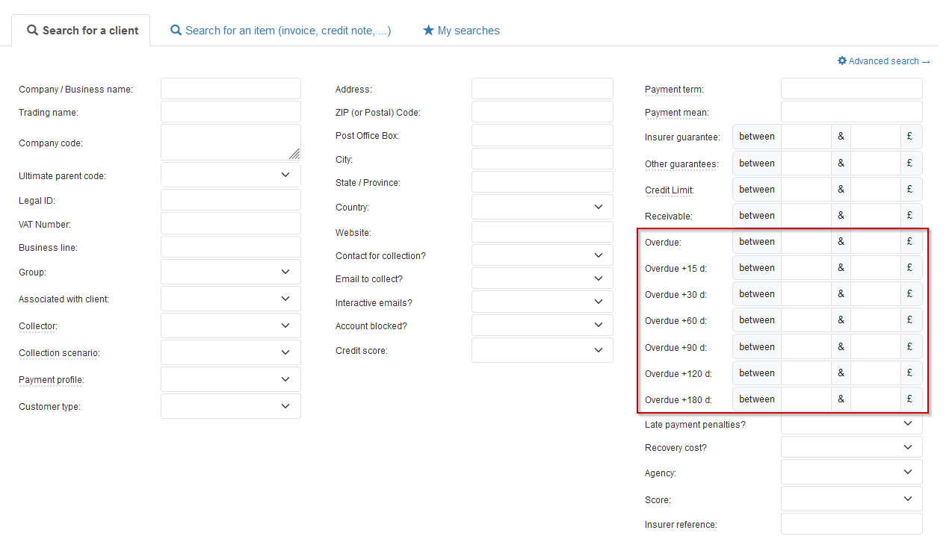The width and height of the screenshot is (949, 536).
Task: Click the Advanced search link
Action: [888, 61]
